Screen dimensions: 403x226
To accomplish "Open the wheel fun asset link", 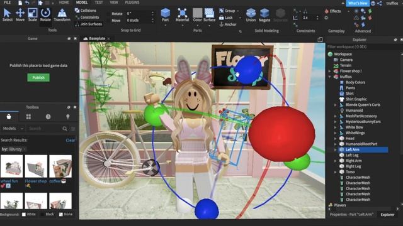I will [x=9, y=181].
